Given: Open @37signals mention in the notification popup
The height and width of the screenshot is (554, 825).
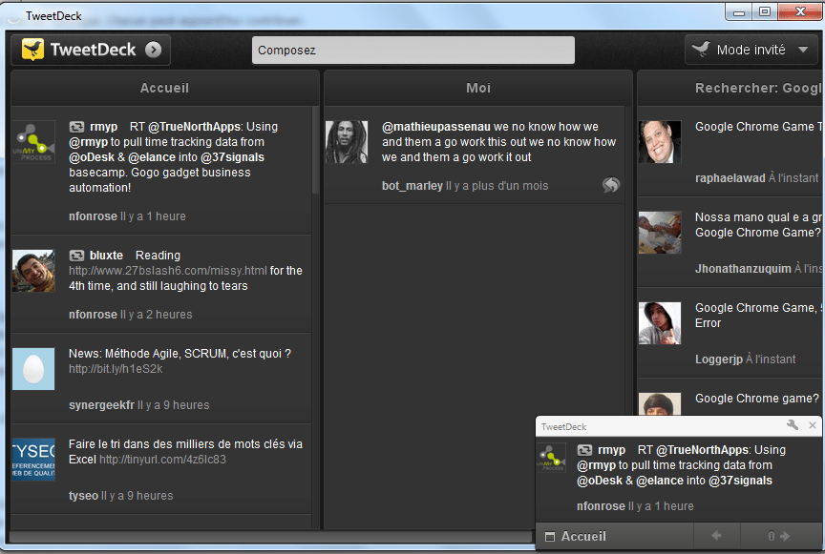Looking at the screenshot, I should point(740,481).
